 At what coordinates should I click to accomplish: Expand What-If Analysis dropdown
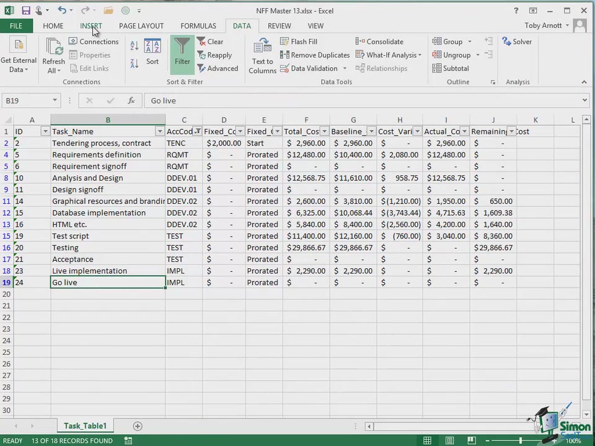(x=420, y=55)
